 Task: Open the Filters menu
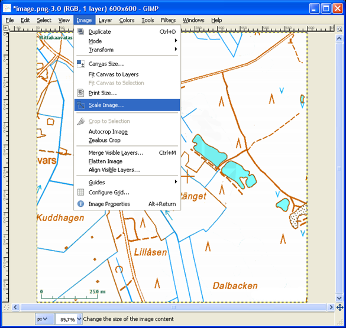click(168, 20)
